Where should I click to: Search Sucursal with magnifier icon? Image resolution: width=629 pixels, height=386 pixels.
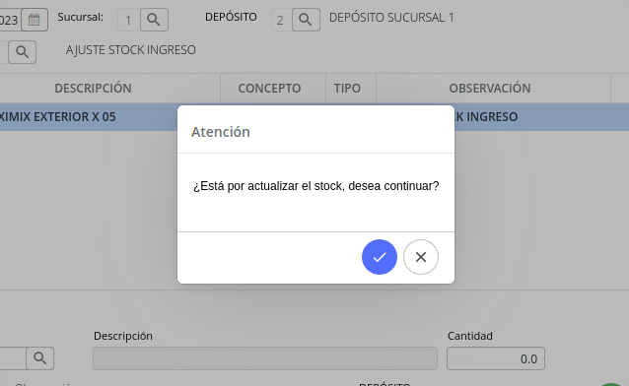pyautogui.click(x=154, y=20)
